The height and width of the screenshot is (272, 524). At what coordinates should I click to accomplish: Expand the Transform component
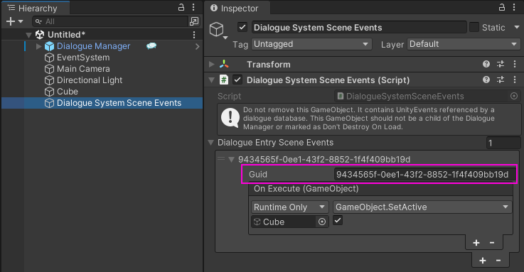(x=212, y=64)
